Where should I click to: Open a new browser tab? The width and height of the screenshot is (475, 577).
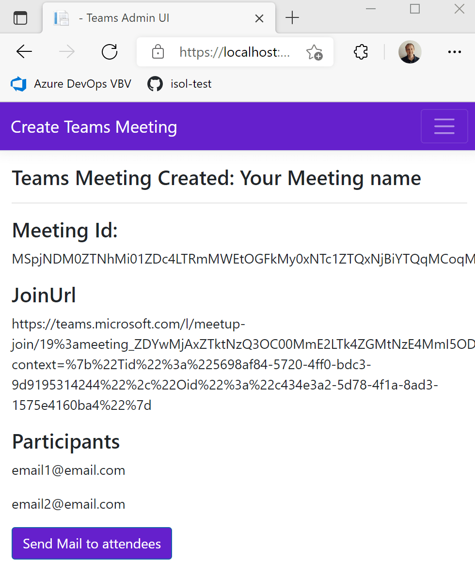point(292,18)
